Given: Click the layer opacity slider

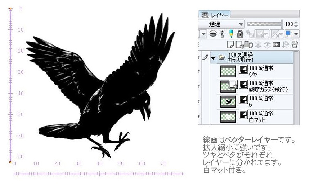Looking at the screenshot, I should coord(265,24).
